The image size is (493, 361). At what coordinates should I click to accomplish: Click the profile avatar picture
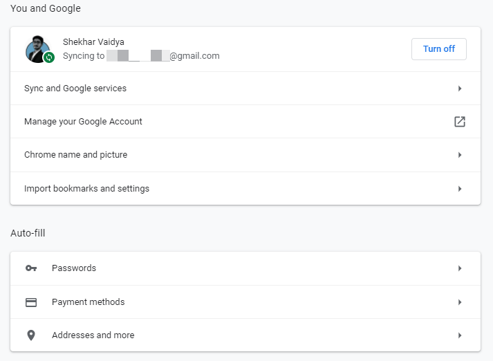tap(38, 49)
